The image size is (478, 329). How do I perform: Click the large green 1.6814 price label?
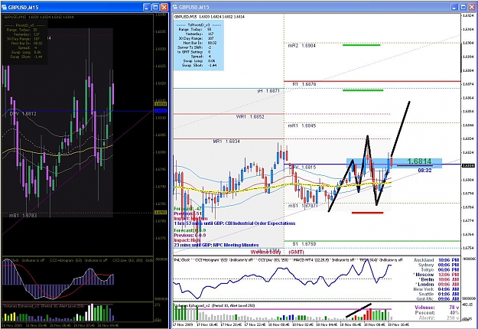pos(419,161)
